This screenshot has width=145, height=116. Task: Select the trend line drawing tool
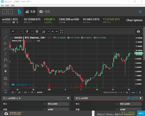click(6, 38)
